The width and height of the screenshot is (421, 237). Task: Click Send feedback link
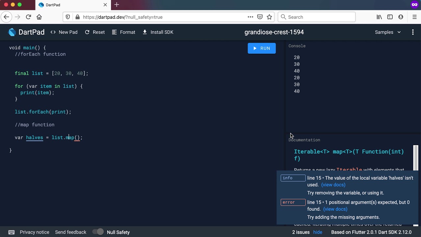coord(71,232)
